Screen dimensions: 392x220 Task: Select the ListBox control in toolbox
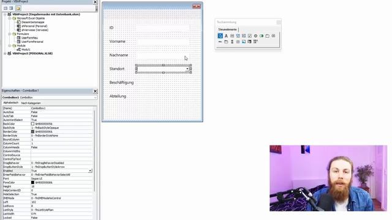click(x=244, y=36)
